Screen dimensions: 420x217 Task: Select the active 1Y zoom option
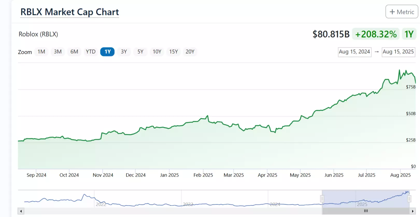(x=108, y=52)
